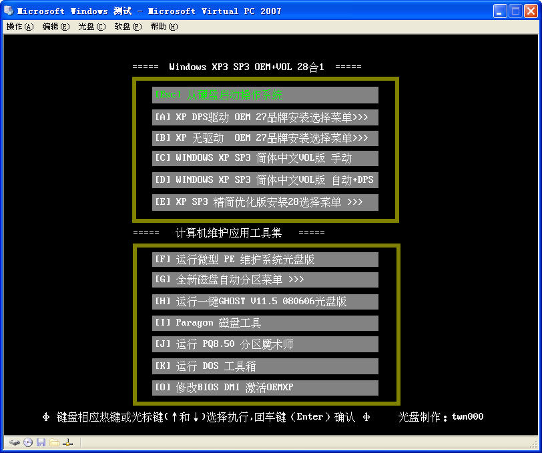The width and height of the screenshot is (542, 453).
Task: Select [D] XP SP3 VOL版 自动+DPS entry
Action: 265,180
